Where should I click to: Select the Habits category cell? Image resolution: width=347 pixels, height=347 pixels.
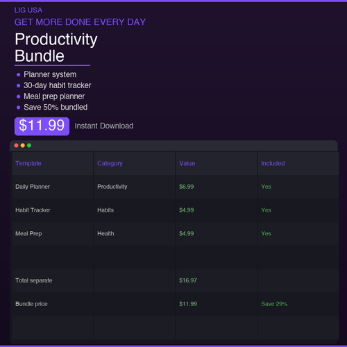[x=135, y=210]
